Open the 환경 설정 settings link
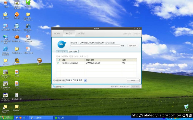Screen dimensions: 193x120 tap(127, 33)
